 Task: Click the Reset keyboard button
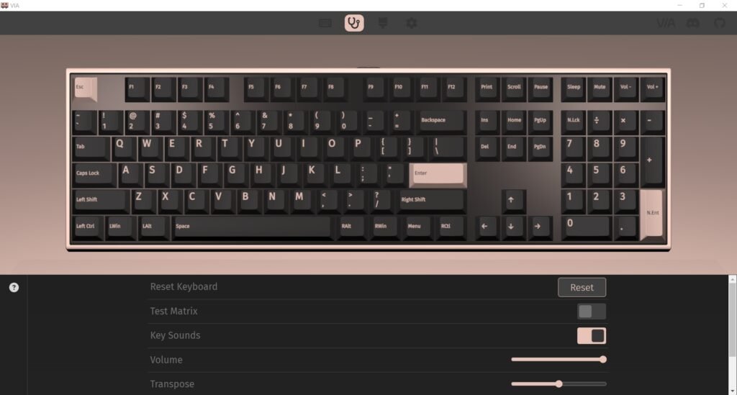(582, 288)
